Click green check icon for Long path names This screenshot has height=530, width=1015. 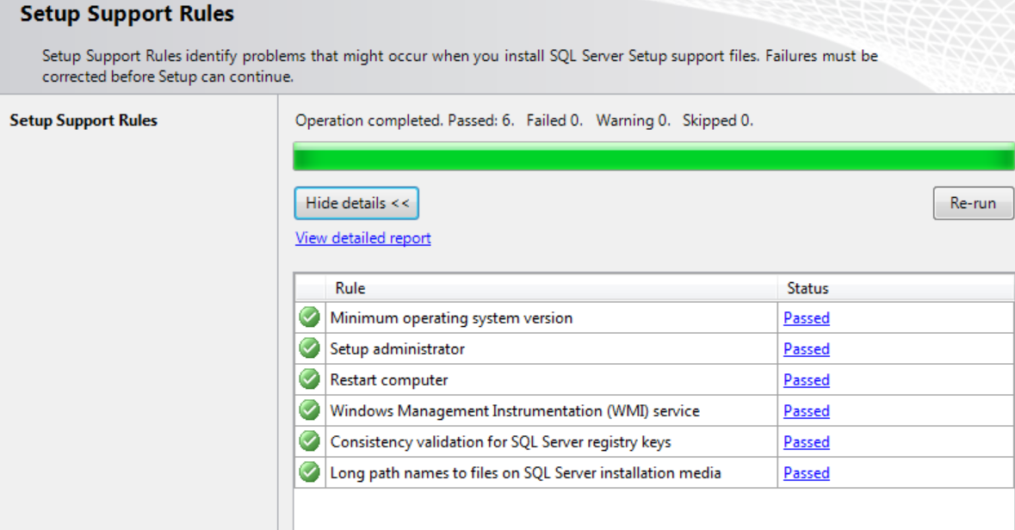pos(309,472)
